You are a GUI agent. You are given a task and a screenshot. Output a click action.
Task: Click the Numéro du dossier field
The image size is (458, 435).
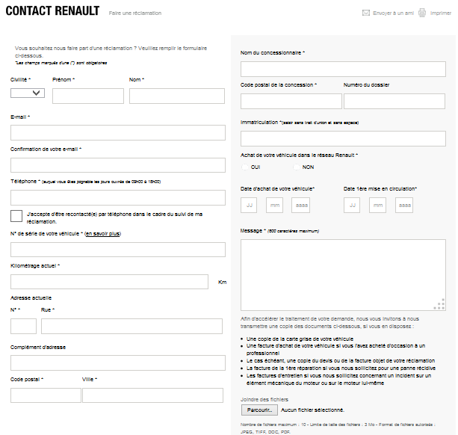tap(394, 101)
